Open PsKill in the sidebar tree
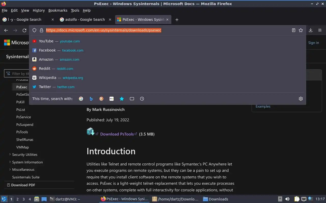Image resolution: width=326 pixels, height=203 pixels. coord(20,102)
